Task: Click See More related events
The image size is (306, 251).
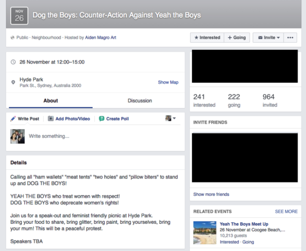Action: point(286,212)
